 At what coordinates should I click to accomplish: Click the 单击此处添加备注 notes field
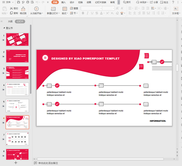pyautogui.click(x=48, y=163)
